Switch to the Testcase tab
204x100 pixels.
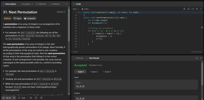[x=78, y=58]
